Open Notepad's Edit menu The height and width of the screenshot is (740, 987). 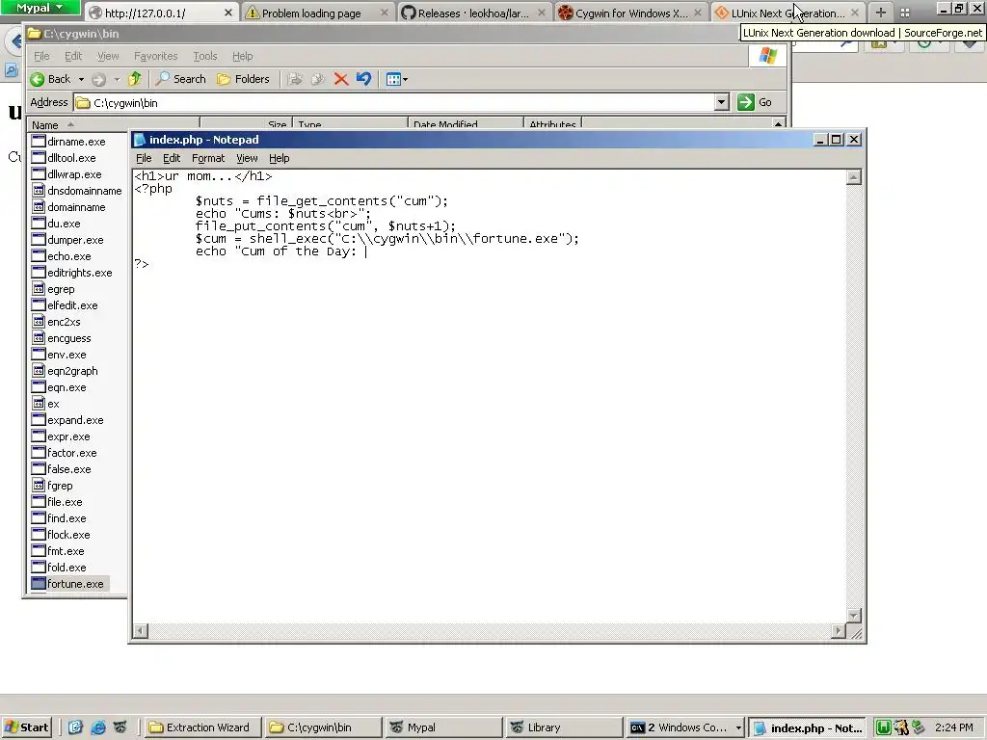(172, 159)
